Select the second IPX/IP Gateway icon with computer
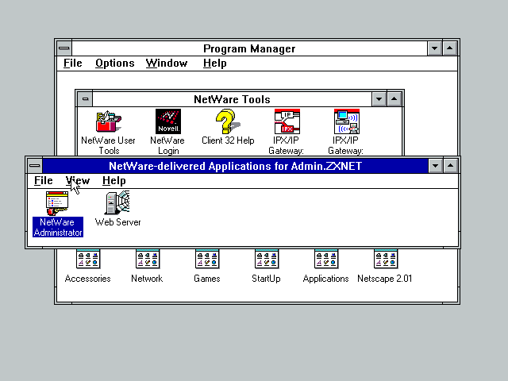508x381 pixels. click(x=347, y=121)
